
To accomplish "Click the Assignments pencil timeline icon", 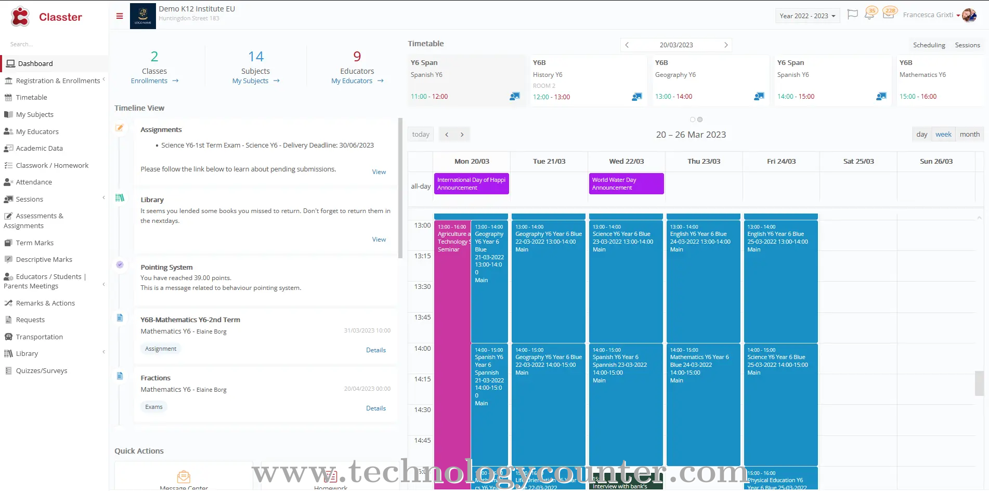I will point(120,128).
